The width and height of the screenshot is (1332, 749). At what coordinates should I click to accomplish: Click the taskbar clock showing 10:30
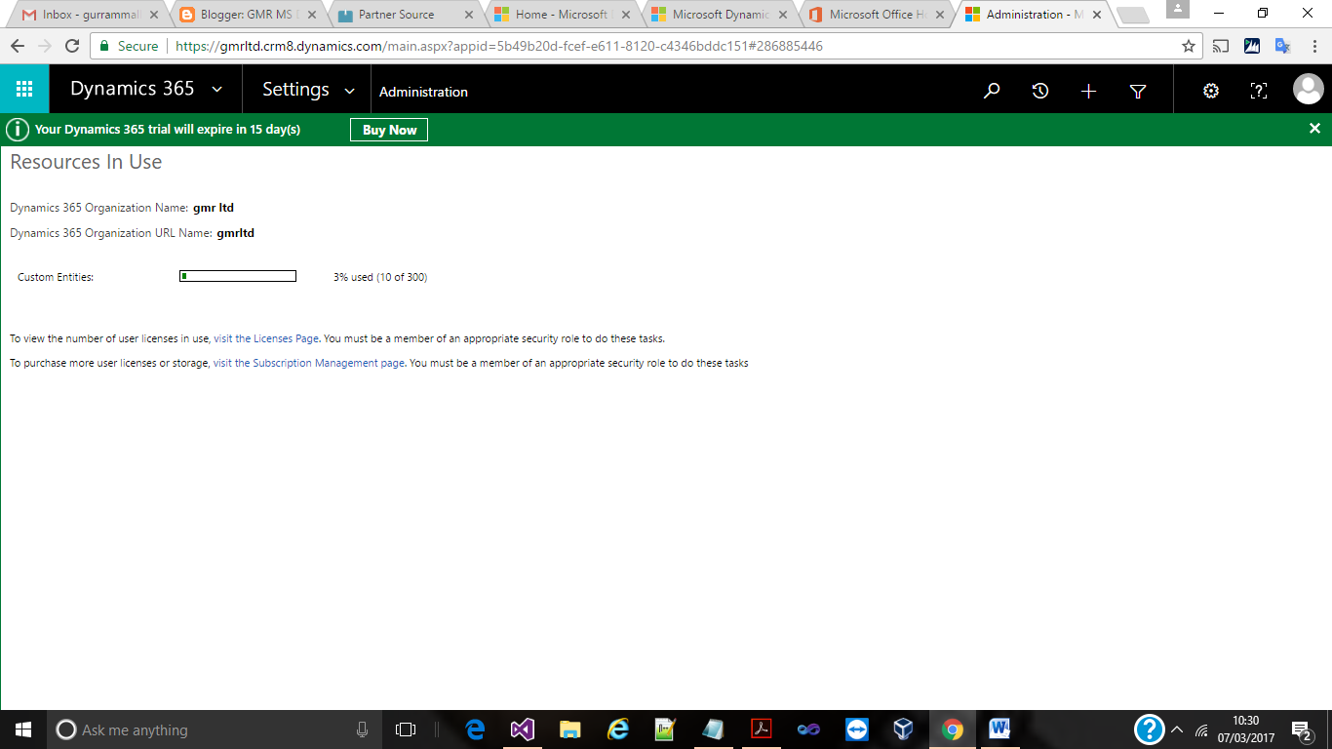[1246, 729]
